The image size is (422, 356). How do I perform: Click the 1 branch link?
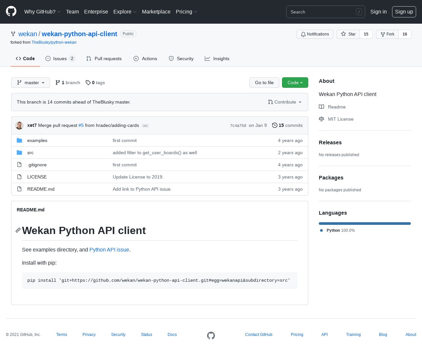coord(68,83)
